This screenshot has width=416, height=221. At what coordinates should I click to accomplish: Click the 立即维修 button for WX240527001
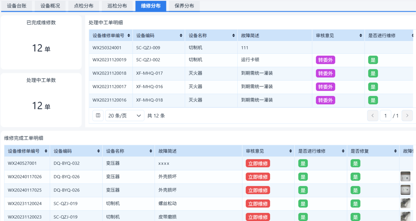point(258,163)
